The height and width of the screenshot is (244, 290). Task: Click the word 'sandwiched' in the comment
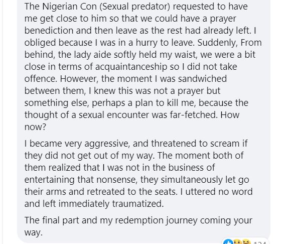pyautogui.click(x=203, y=79)
